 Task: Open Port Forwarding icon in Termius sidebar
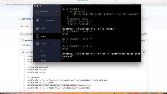pyautogui.click(x=37, y=20)
